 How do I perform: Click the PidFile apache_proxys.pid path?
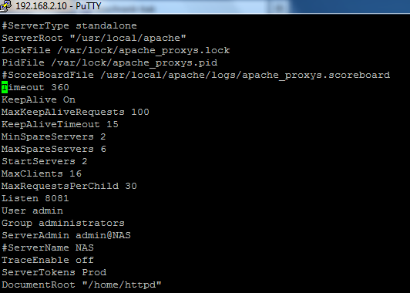[x=134, y=62]
